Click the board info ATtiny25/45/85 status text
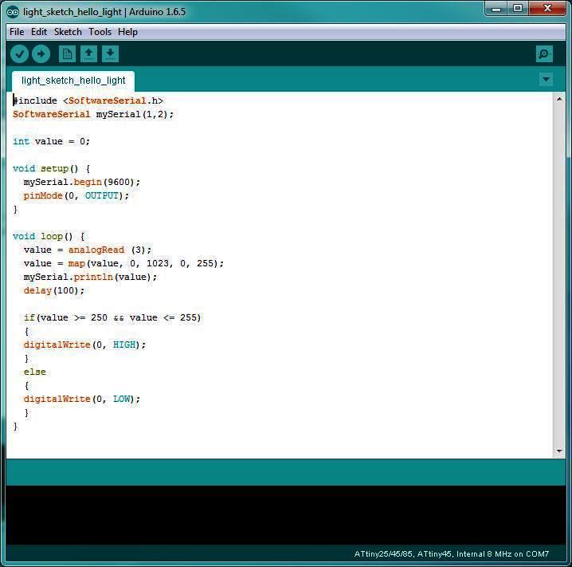Screen dimensions: 572x567 (x=451, y=554)
